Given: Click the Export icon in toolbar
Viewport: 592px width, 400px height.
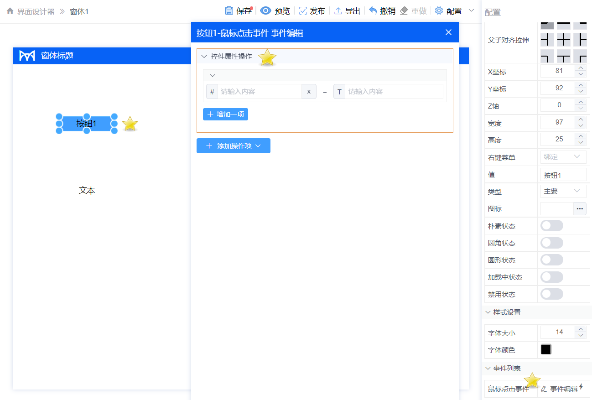Looking at the screenshot, I should point(338,11).
